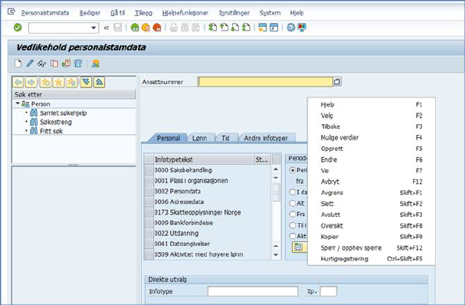Select Fritt søk in the tree
This screenshot has height=305, width=465.
click(51, 131)
